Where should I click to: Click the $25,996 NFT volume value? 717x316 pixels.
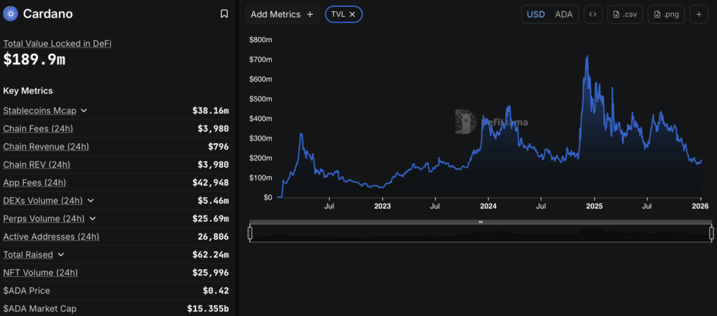(x=210, y=273)
